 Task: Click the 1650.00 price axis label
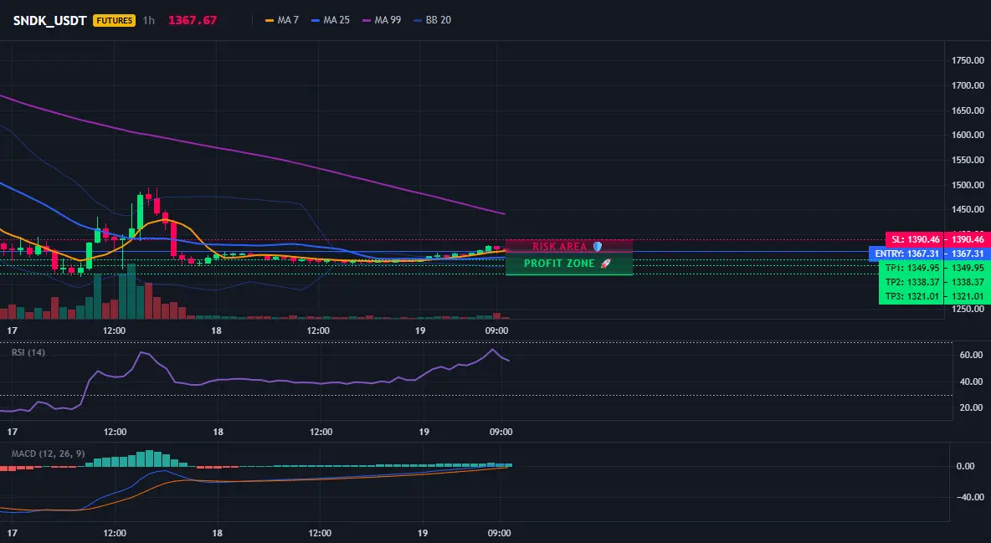pos(968,110)
